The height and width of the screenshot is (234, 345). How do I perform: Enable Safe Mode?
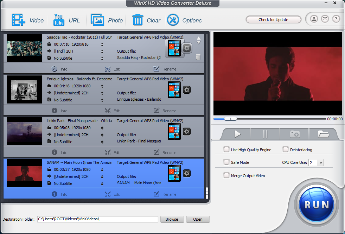tap(226, 162)
